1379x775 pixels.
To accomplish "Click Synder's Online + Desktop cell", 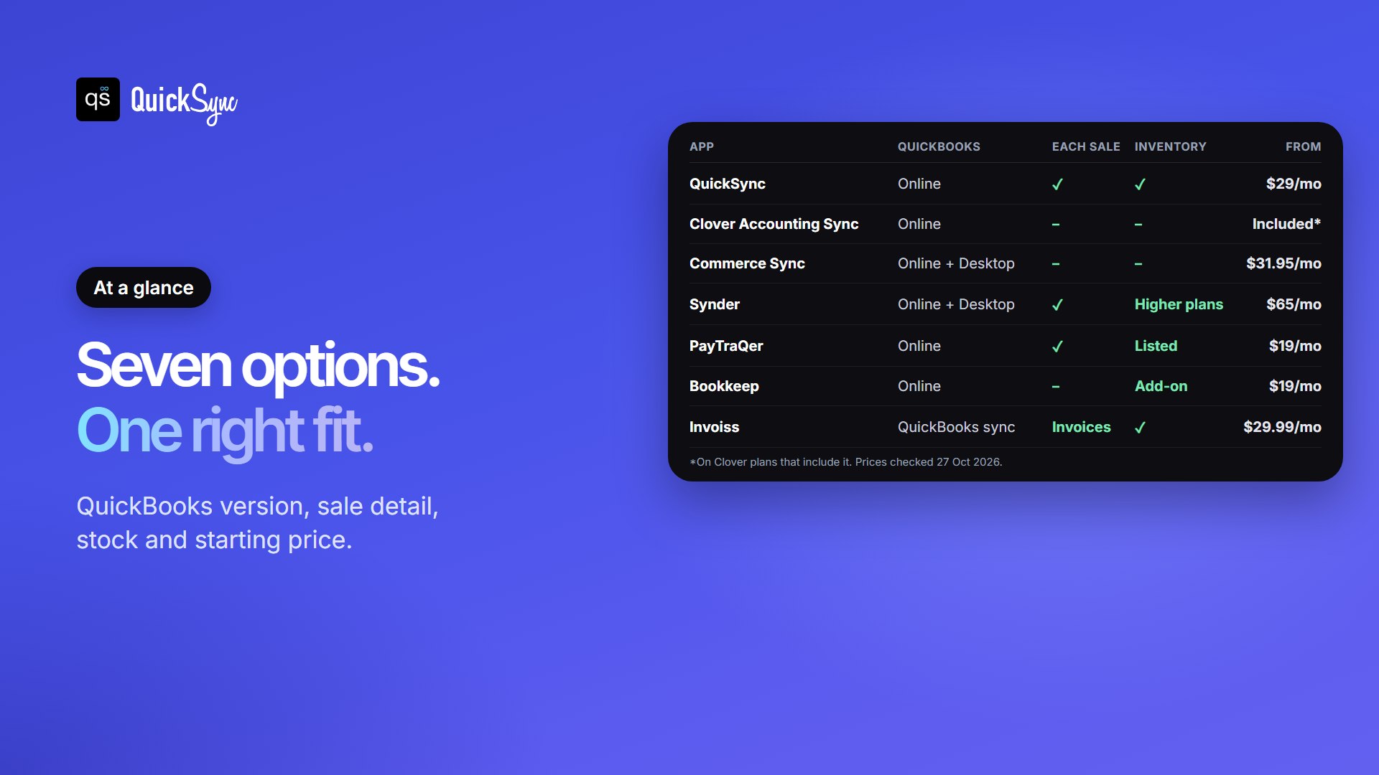I will tap(956, 304).
